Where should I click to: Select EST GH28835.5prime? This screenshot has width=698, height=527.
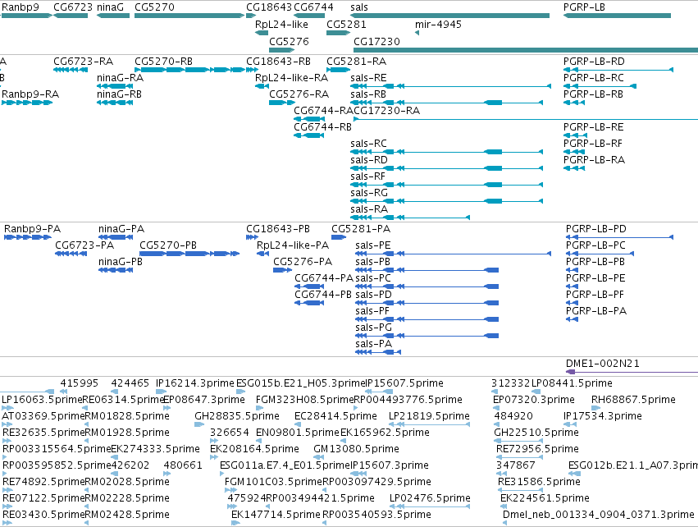[237, 415]
